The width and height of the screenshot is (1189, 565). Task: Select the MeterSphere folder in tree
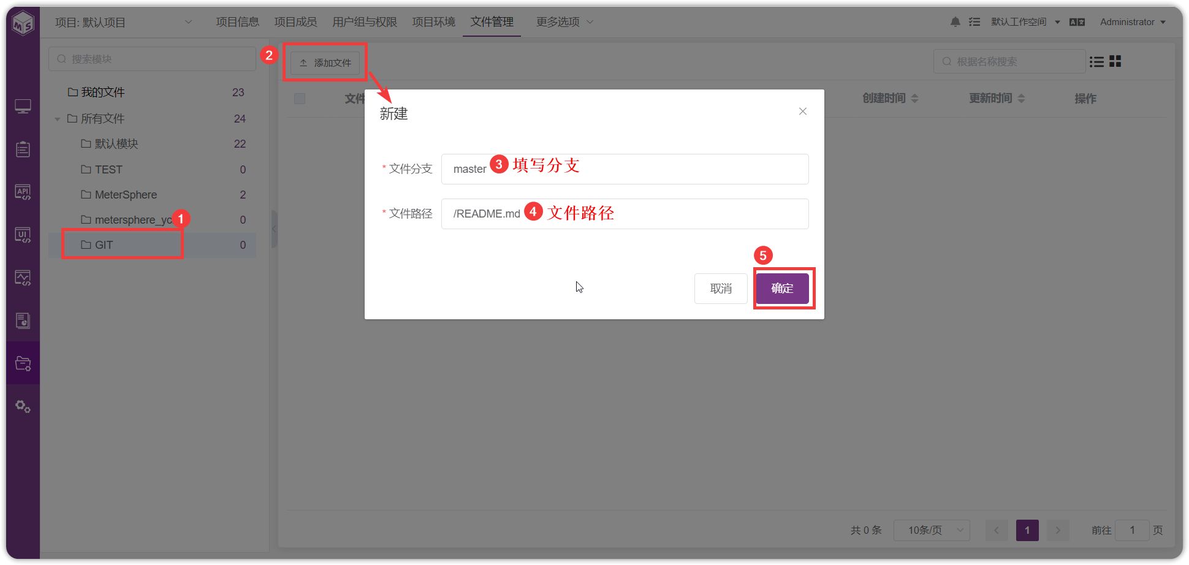click(x=152, y=195)
